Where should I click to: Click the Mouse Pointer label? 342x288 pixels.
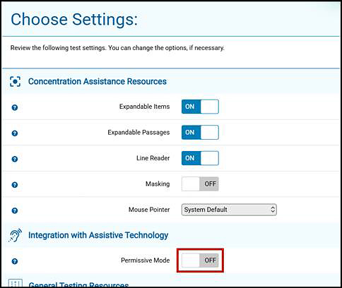(x=149, y=210)
